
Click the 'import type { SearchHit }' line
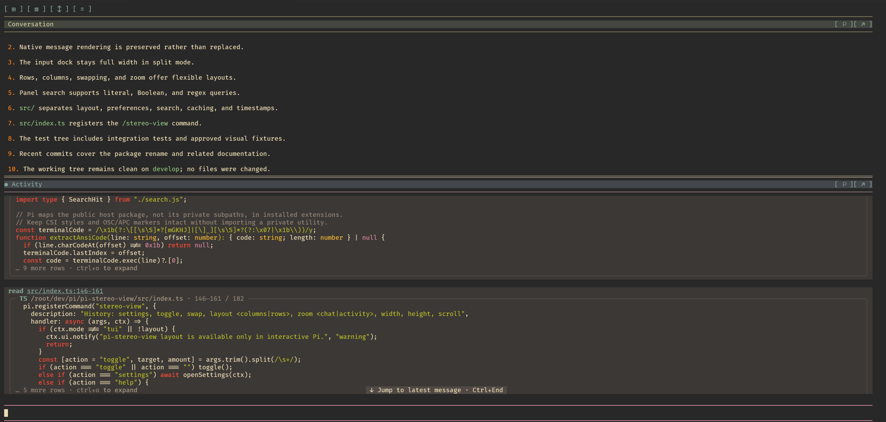click(101, 200)
